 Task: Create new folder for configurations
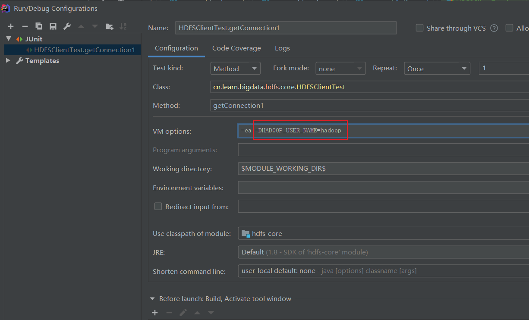(109, 26)
